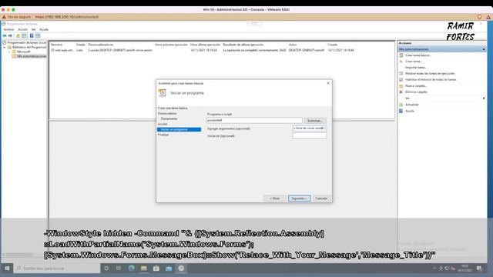Image resolution: width=493 pixels, height=277 pixels.
Task: Click the < Atrás button
Action: click(275, 199)
